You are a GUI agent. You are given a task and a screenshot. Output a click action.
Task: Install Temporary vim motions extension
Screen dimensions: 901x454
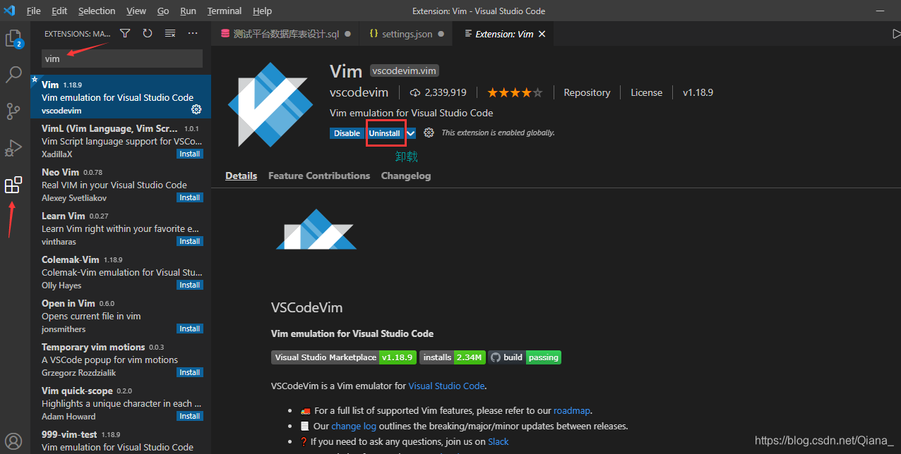click(190, 372)
